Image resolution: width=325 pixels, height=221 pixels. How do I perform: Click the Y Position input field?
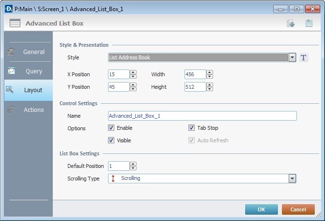119,87
